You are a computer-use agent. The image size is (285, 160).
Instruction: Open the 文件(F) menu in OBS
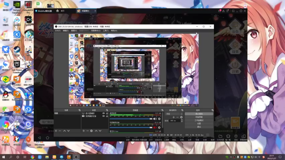click(58, 31)
